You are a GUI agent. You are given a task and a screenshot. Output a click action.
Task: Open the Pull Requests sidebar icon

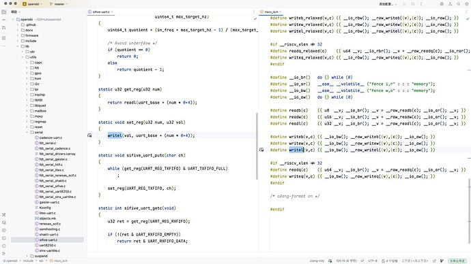coord(4,27)
